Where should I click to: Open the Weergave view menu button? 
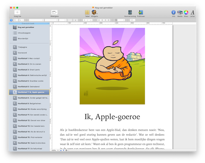tap(54, 12)
